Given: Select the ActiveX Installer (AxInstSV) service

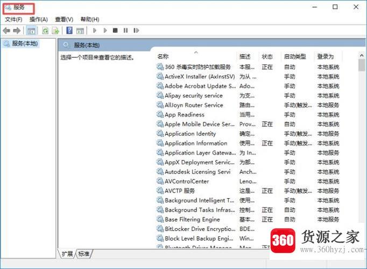Looking at the screenshot, I should tap(248, 77).
